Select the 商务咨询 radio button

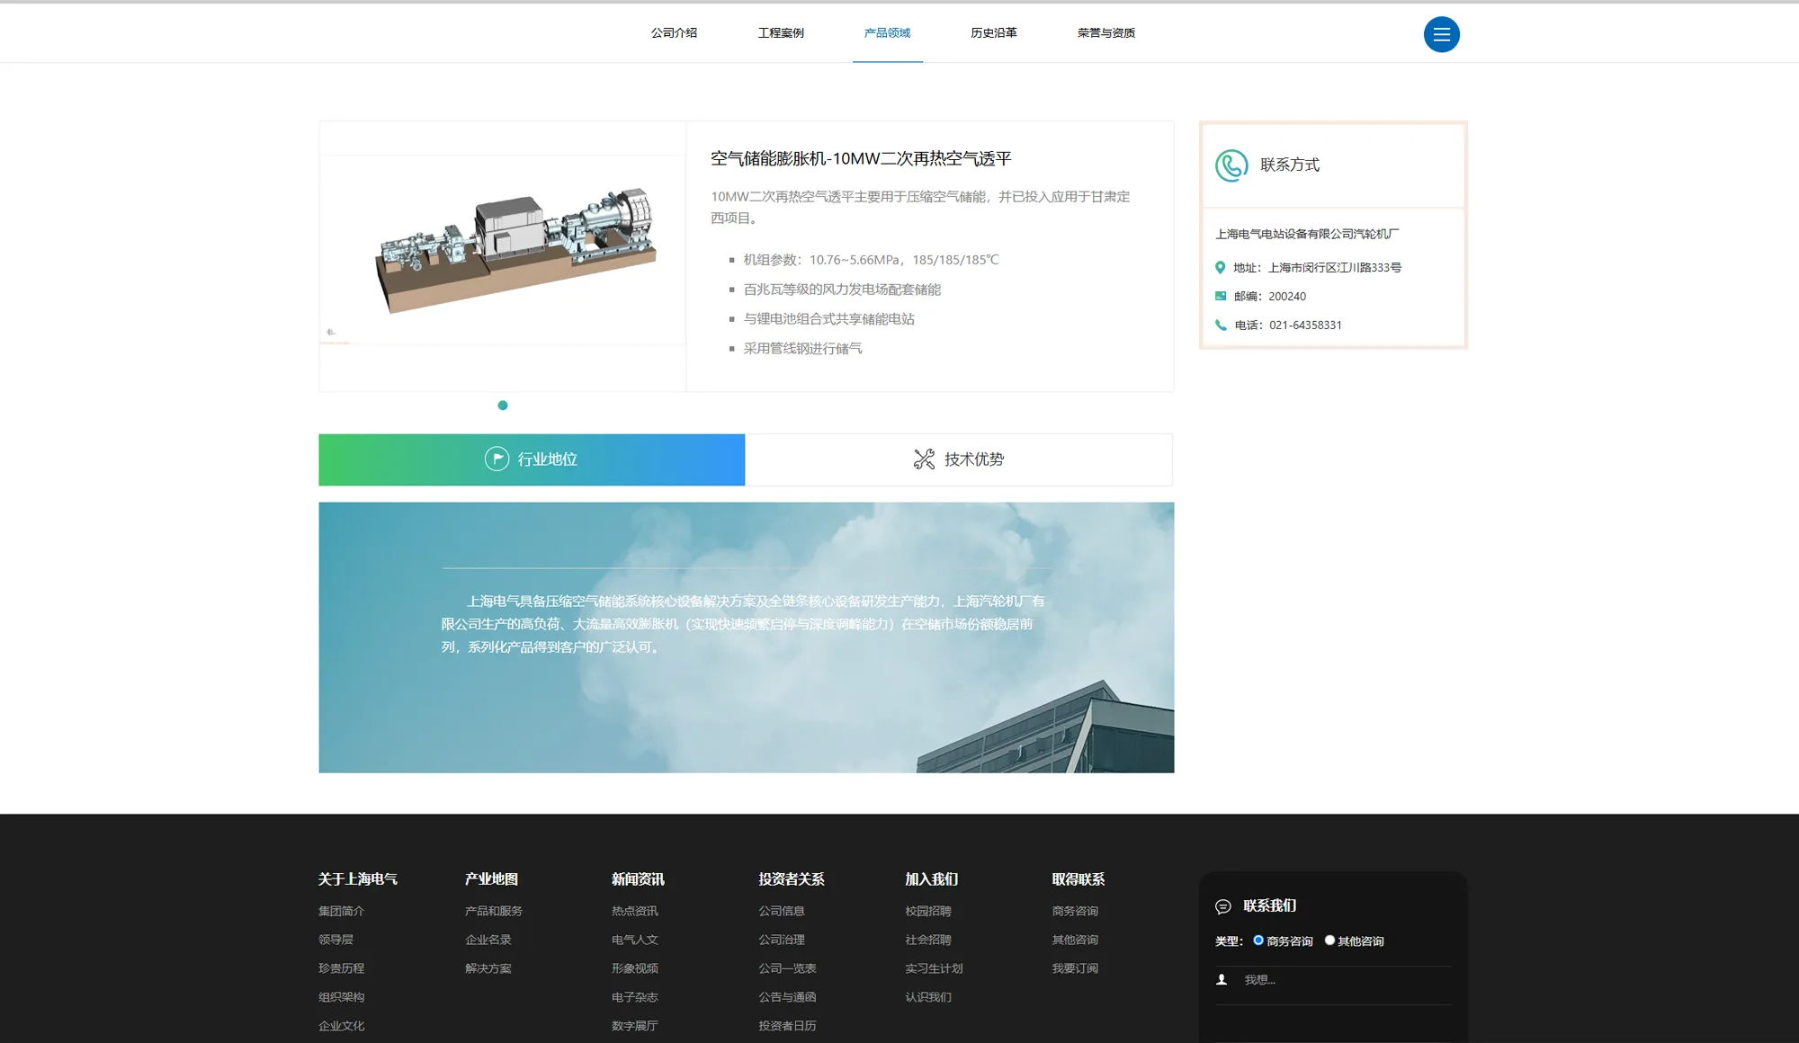(x=1258, y=940)
